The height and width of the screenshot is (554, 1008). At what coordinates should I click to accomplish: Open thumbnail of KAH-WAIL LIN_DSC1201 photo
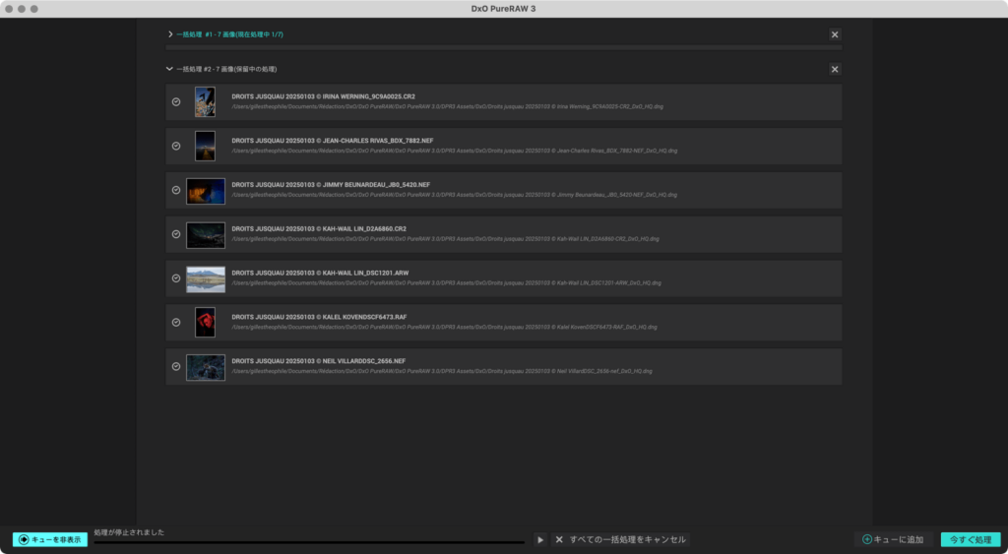(206, 279)
